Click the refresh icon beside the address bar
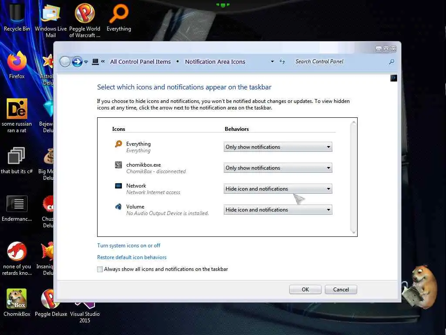 tap(282, 62)
